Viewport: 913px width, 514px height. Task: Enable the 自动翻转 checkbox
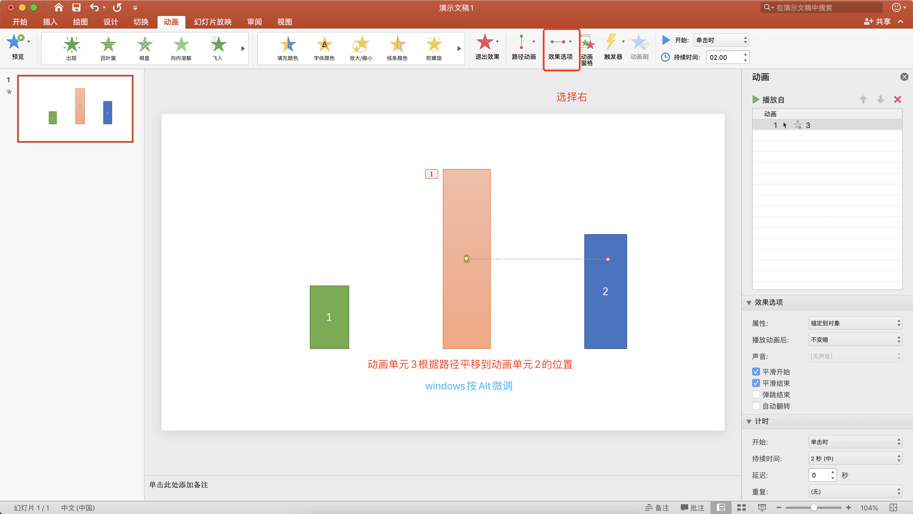tap(756, 406)
